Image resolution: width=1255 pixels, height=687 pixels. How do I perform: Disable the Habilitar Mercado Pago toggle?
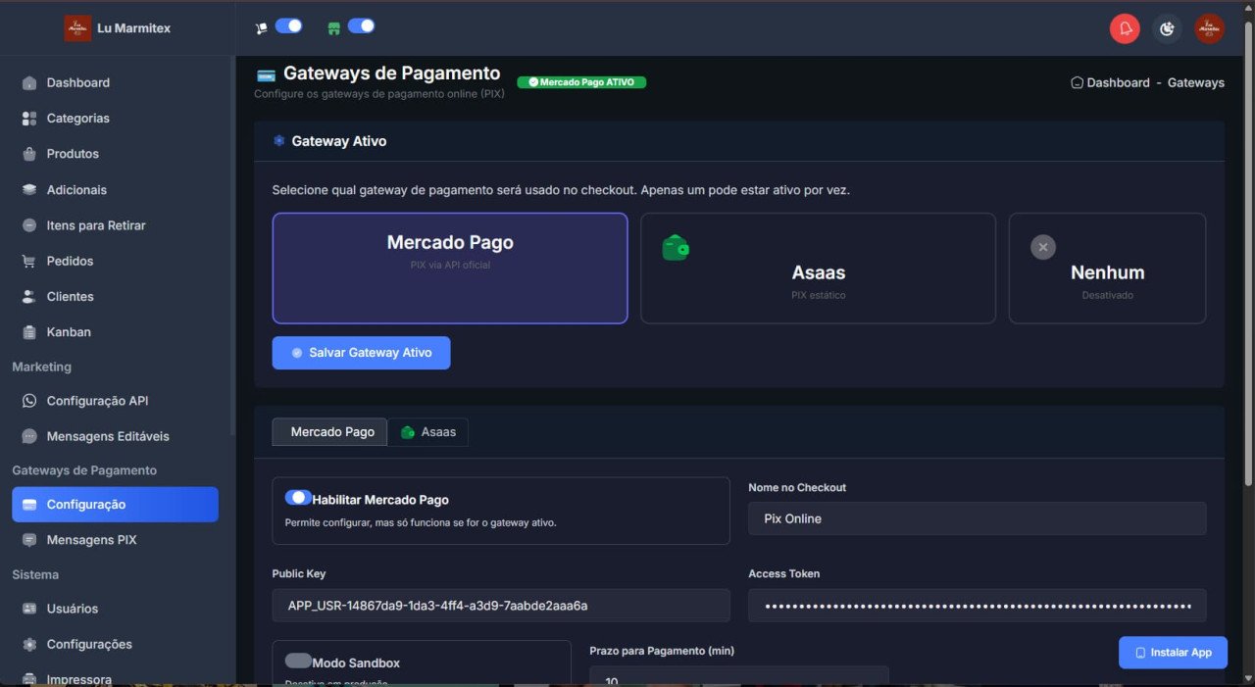coord(298,497)
